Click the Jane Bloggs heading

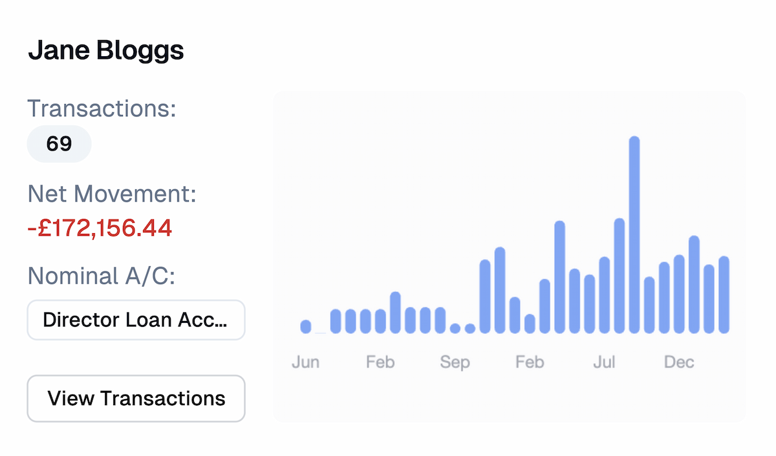106,50
